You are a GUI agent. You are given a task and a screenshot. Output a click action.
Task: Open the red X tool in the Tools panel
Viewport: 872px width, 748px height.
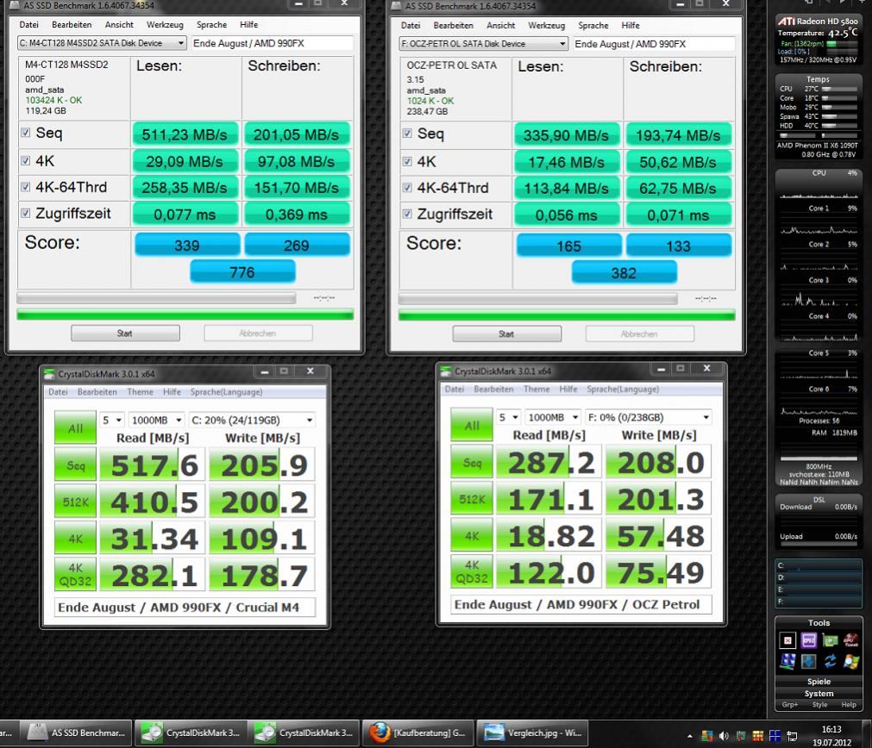[787, 641]
